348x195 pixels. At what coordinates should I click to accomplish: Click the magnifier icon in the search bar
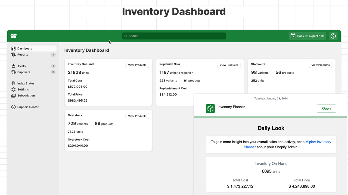(126, 36)
